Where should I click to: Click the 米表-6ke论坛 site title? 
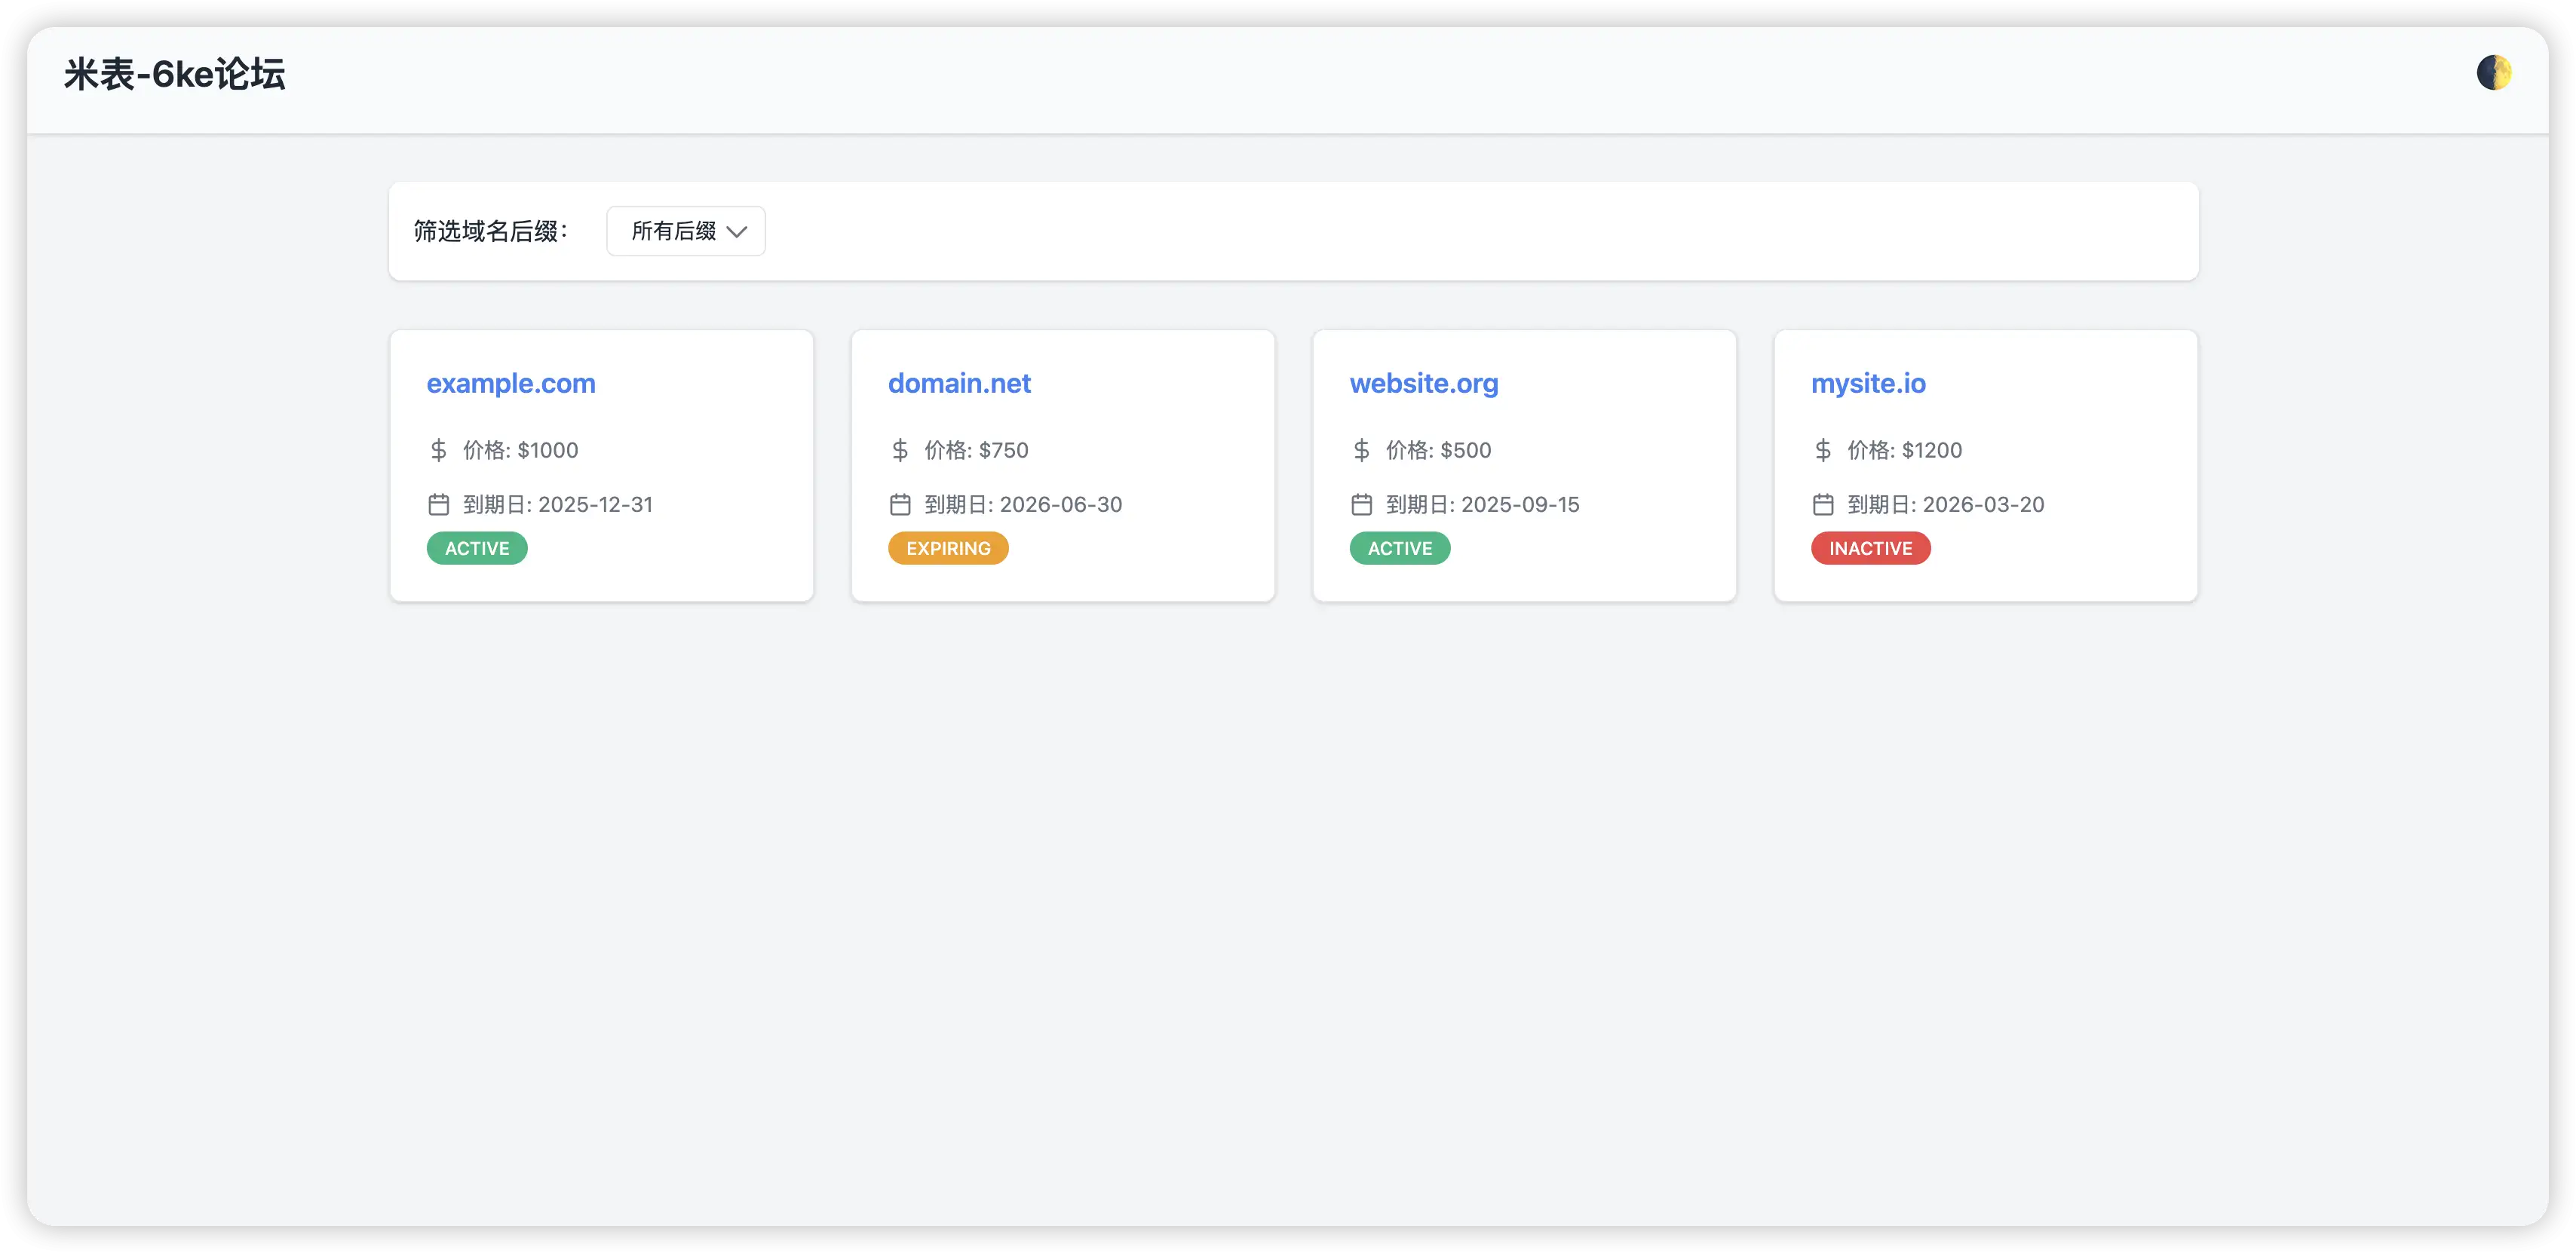pyautogui.click(x=175, y=75)
